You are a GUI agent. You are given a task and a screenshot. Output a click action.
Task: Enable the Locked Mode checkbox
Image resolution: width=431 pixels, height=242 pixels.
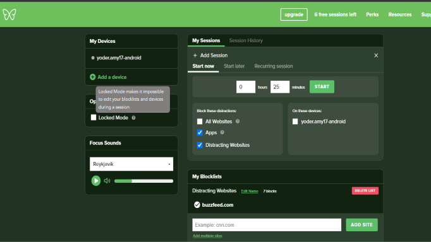(x=94, y=118)
